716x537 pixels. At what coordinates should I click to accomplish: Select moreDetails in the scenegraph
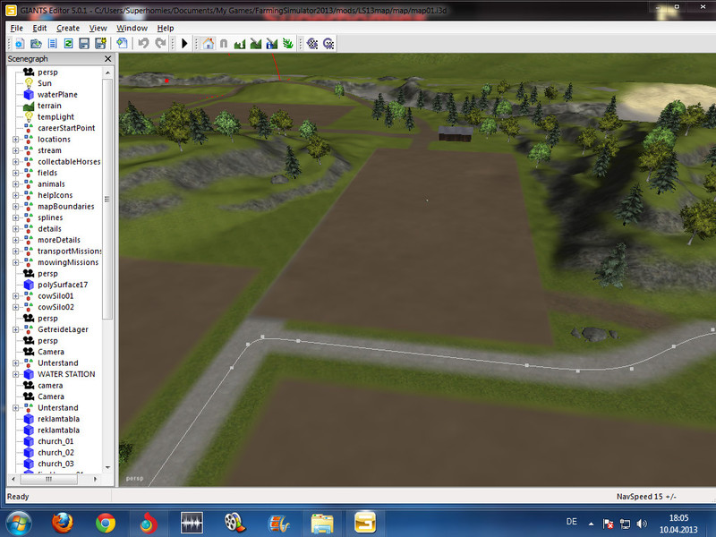(x=59, y=240)
